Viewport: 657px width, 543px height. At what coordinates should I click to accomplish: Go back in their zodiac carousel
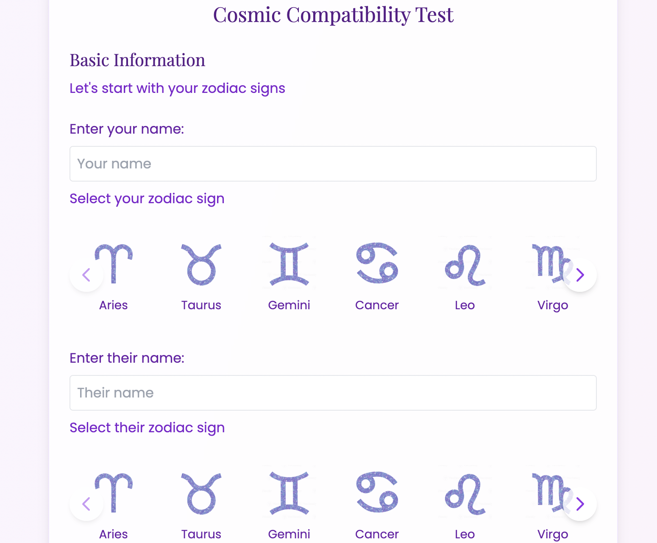pos(86,504)
